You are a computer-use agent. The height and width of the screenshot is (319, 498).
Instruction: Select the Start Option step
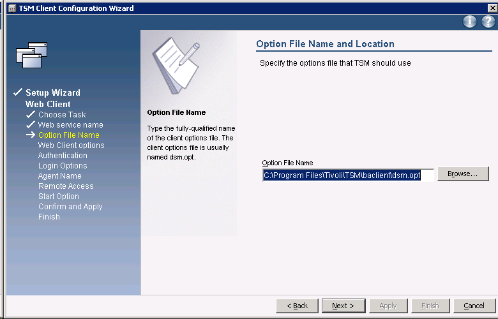tap(59, 197)
